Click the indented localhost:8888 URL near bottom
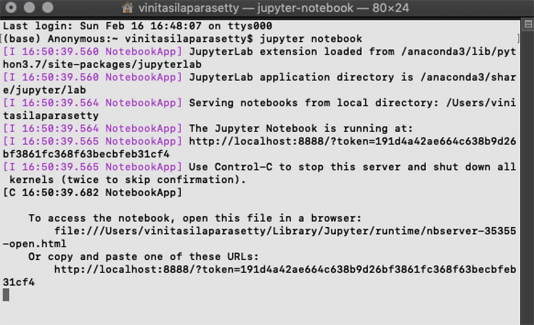Image resolution: width=534 pixels, height=325 pixels. coord(285,269)
